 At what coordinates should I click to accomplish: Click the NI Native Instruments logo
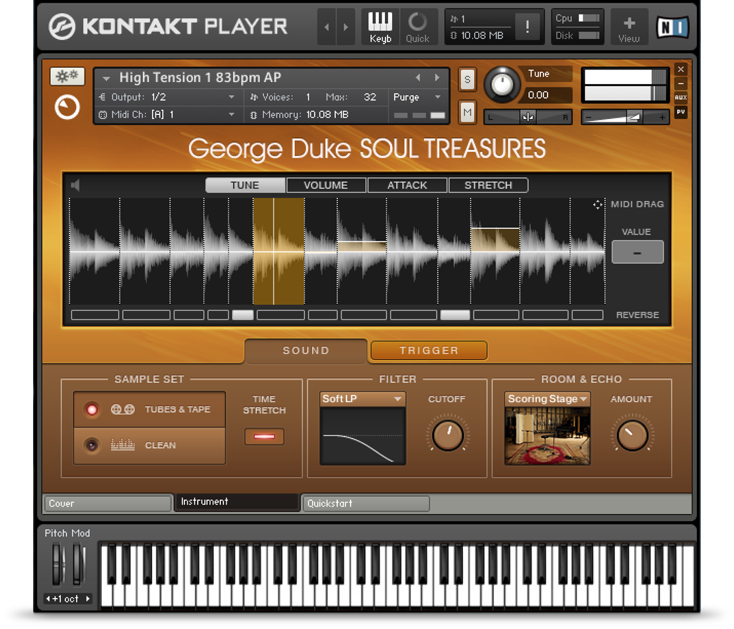tap(673, 27)
